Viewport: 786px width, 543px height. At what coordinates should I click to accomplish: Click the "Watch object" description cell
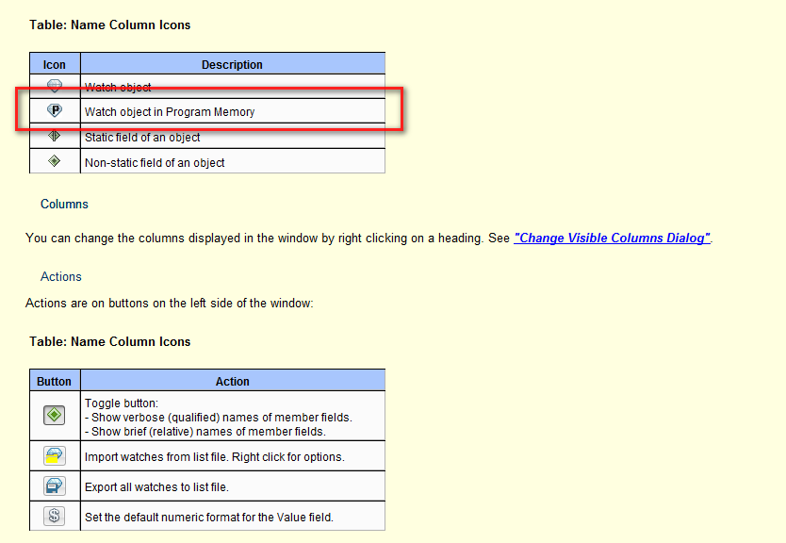pyautogui.click(x=233, y=87)
